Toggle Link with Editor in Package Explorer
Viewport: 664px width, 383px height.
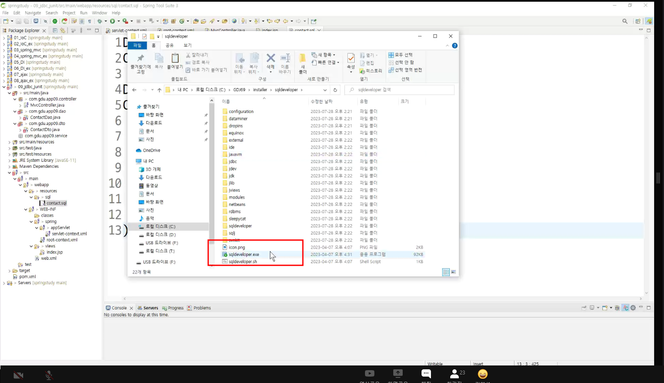63,30
